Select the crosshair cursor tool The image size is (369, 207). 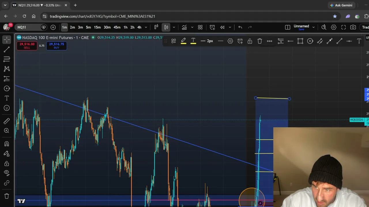tap(7, 39)
